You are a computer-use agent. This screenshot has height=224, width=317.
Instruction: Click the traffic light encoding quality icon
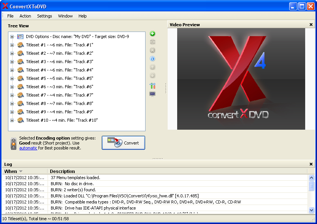(14, 144)
